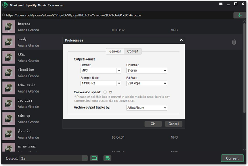Delete the needy track with trash icon
Image resolution: width=248 pixels, height=166 pixels.
[234, 42]
